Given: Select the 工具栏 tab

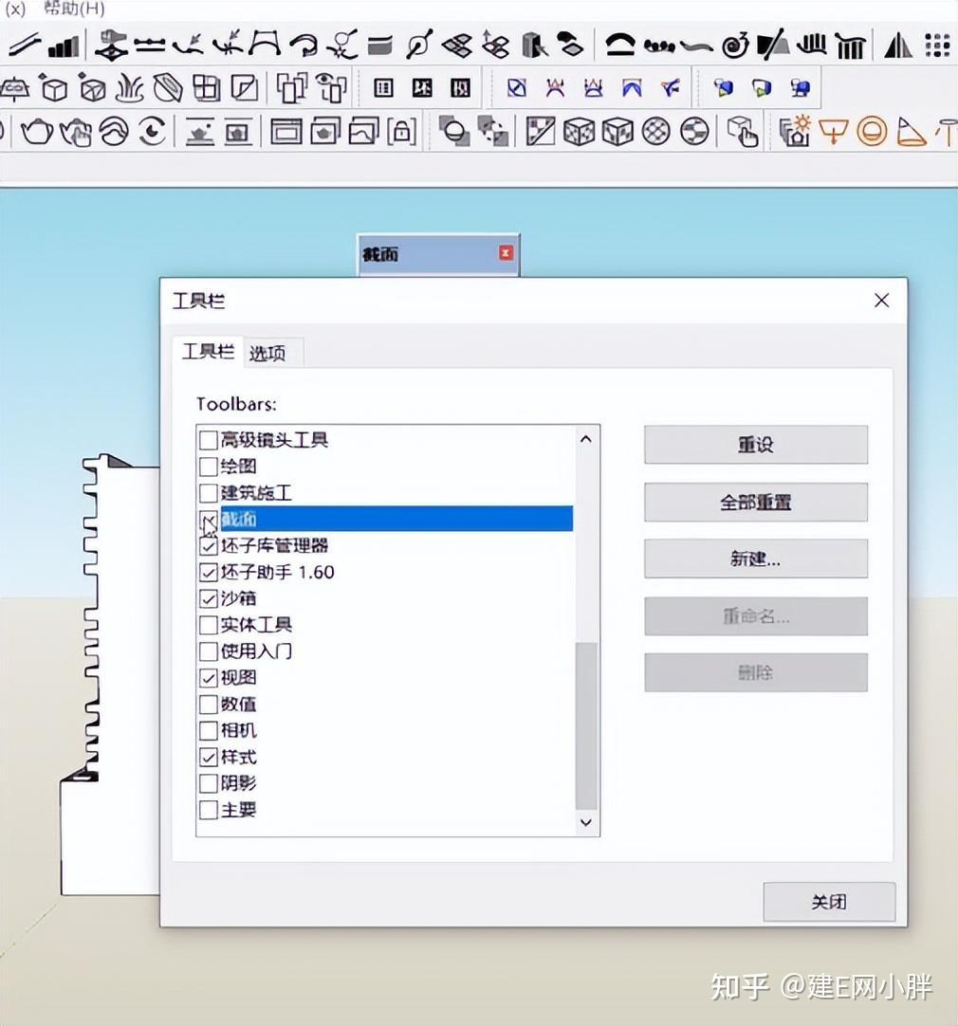Looking at the screenshot, I should (208, 352).
